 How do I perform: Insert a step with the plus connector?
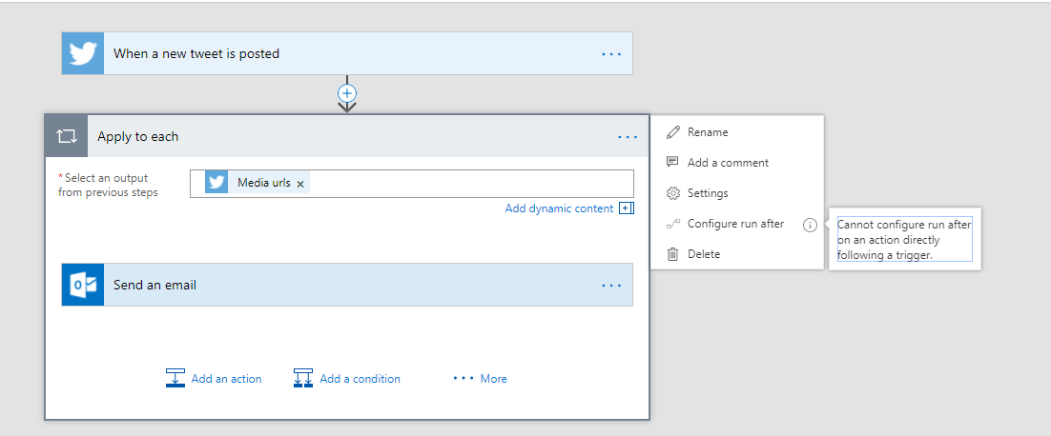(x=346, y=93)
